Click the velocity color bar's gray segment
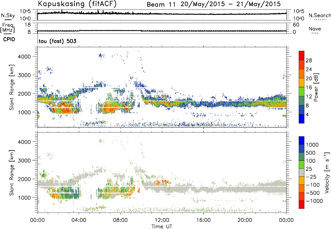The image size is (331, 229). coord(302,173)
